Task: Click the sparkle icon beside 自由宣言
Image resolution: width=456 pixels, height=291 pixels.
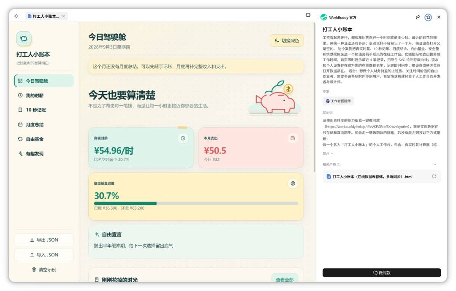Action: tap(97, 234)
